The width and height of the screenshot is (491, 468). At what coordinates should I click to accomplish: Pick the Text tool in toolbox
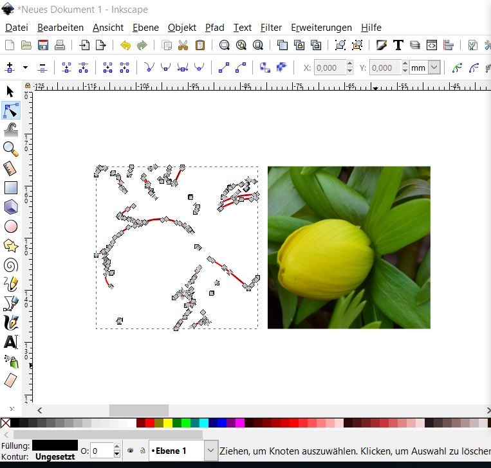click(11, 342)
